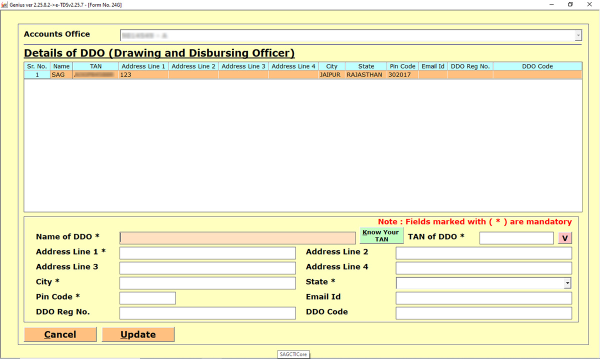
Task: Focus the Name of DDO field
Action: [x=237, y=238]
